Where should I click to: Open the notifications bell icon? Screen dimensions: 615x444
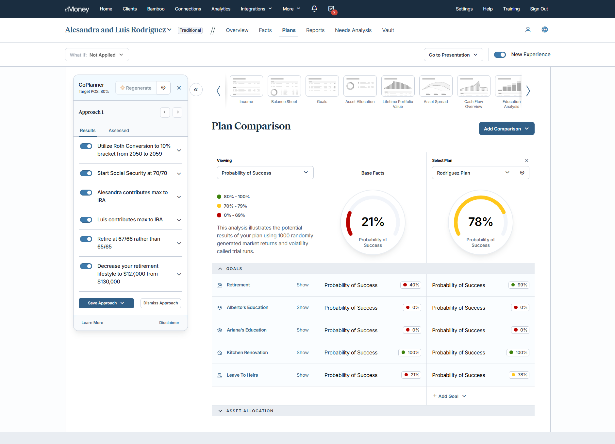pyautogui.click(x=314, y=9)
